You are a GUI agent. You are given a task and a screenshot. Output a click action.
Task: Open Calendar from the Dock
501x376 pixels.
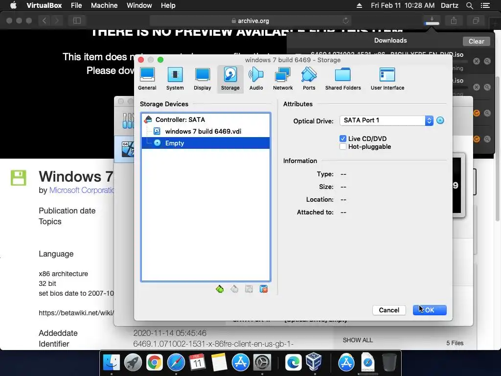point(198,363)
